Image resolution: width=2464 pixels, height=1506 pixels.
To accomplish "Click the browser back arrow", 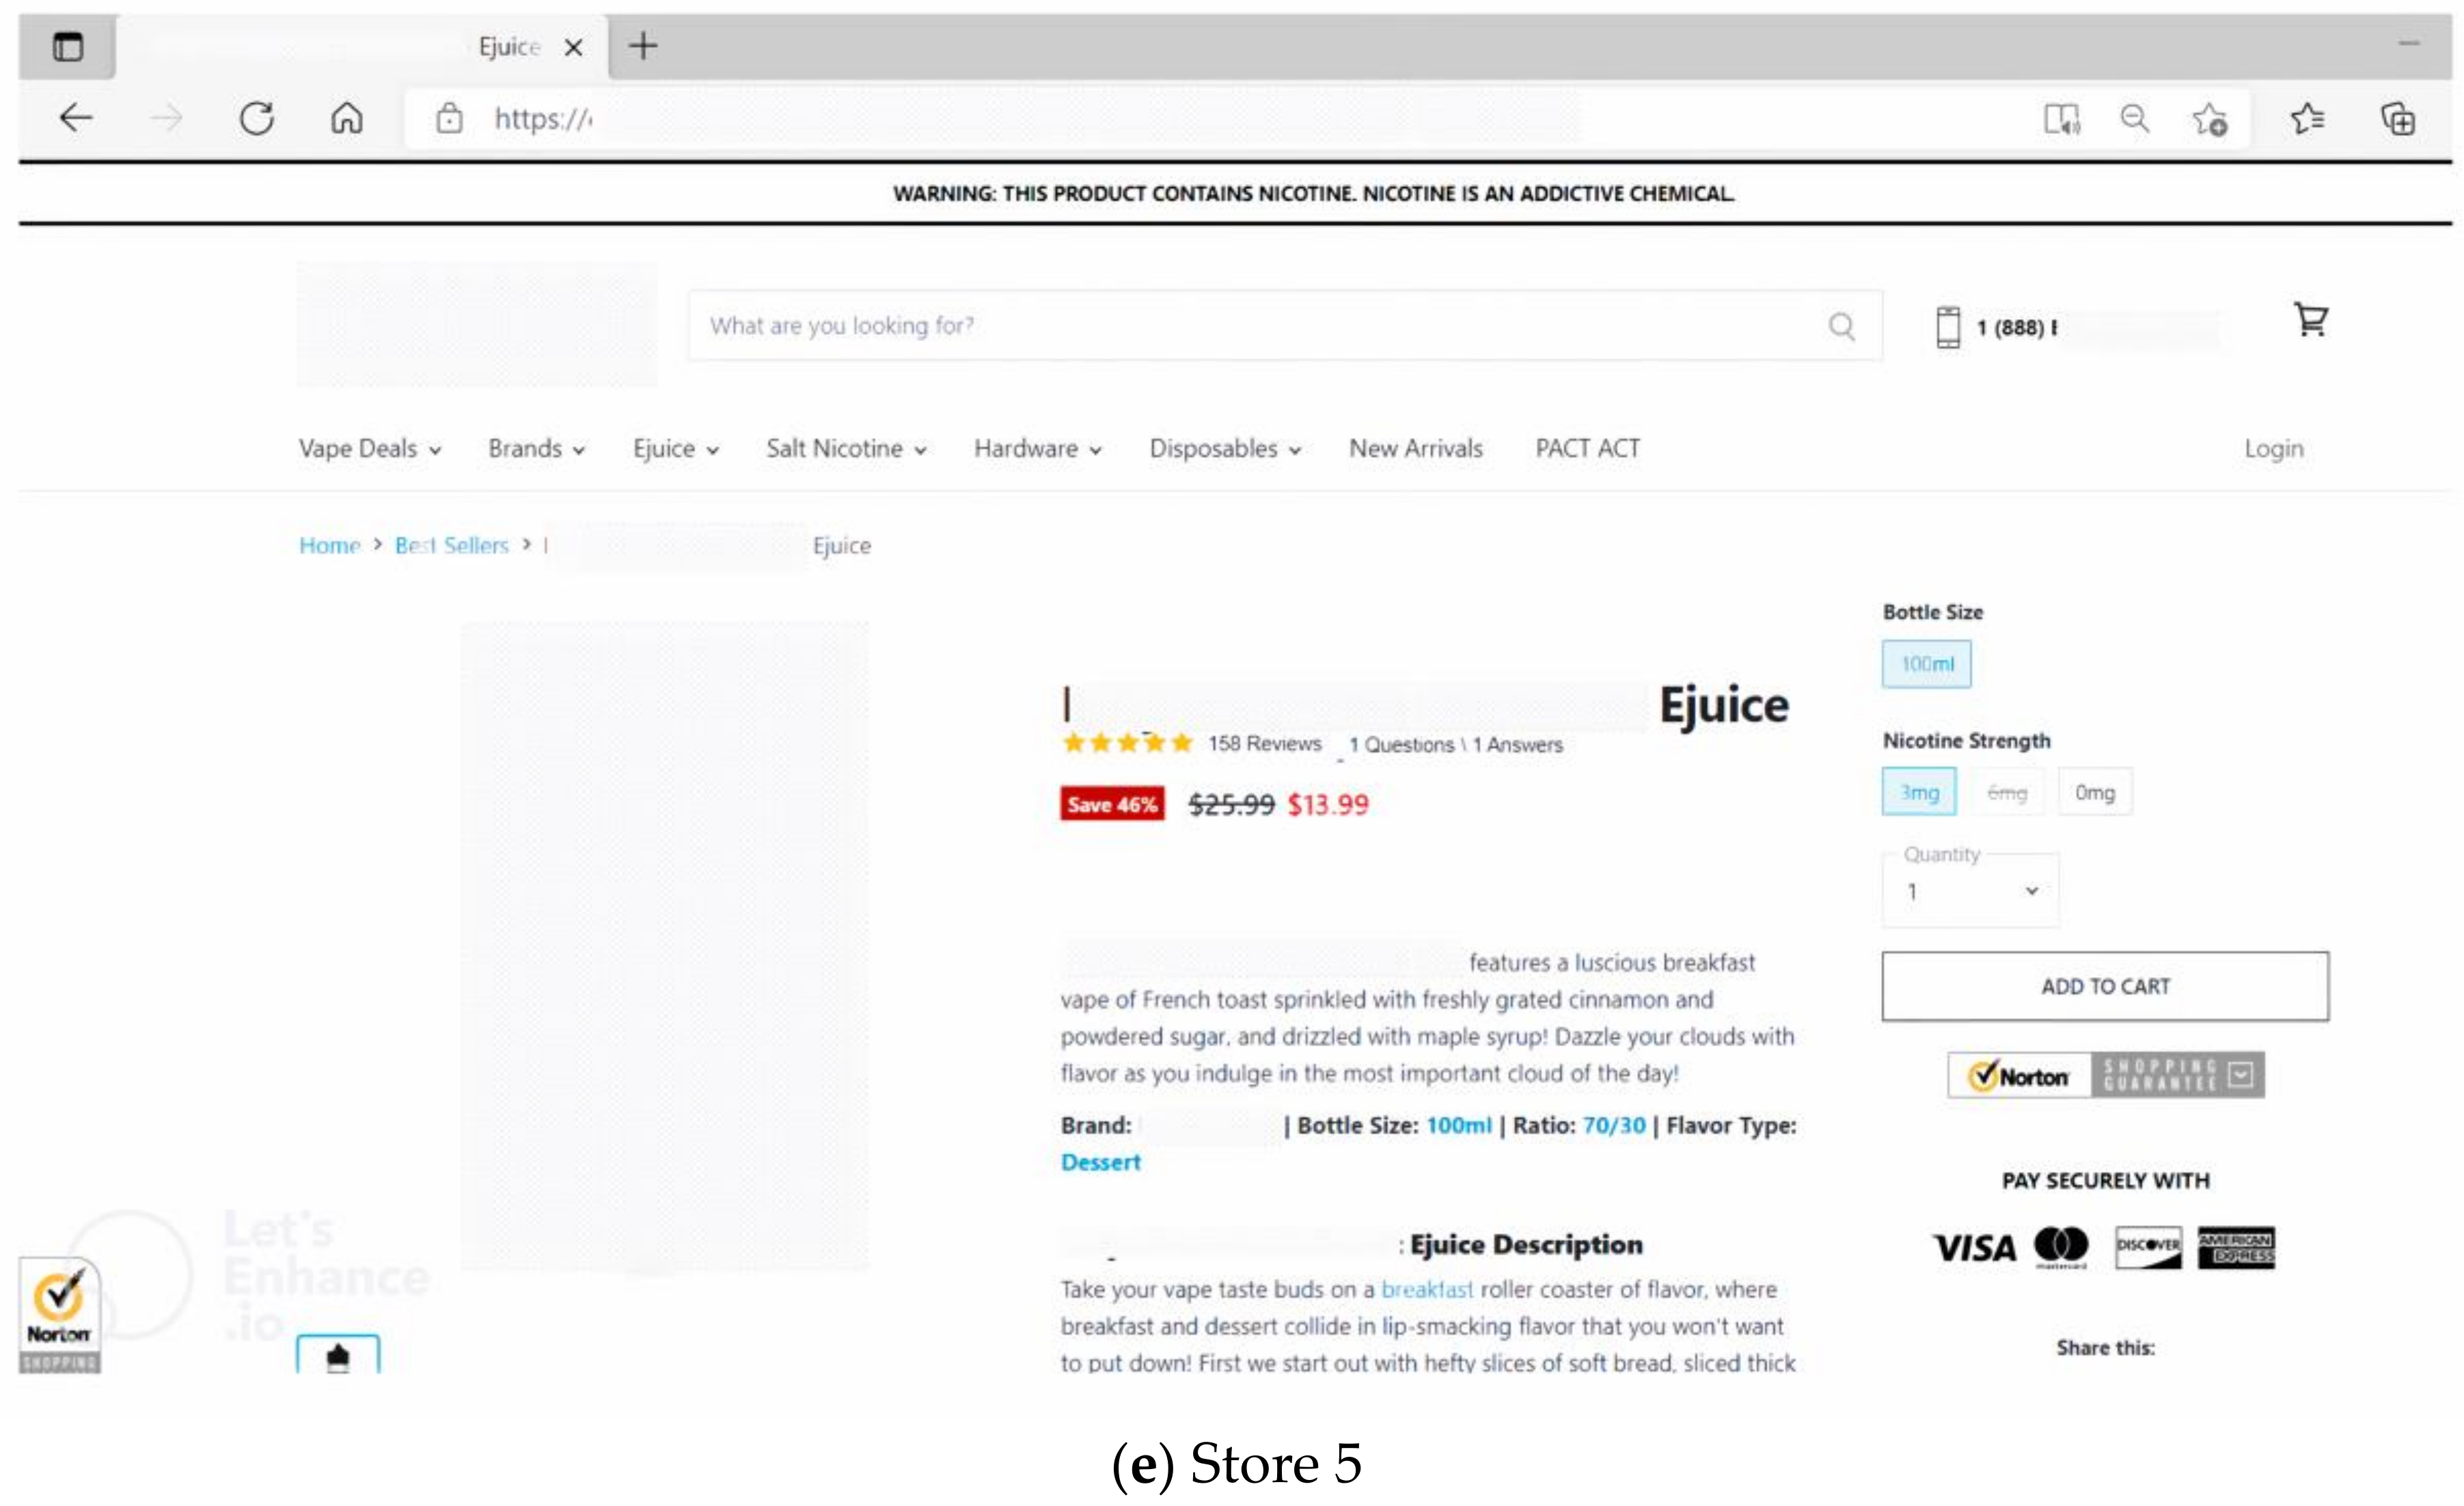I will tap(76, 118).
